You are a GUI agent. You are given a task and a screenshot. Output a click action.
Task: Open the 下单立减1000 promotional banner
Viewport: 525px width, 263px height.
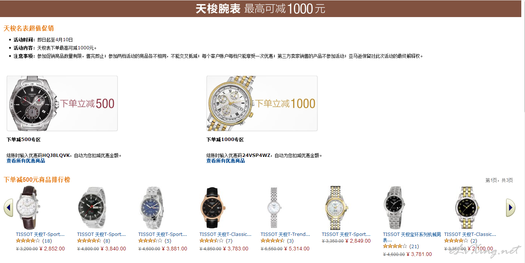262,103
